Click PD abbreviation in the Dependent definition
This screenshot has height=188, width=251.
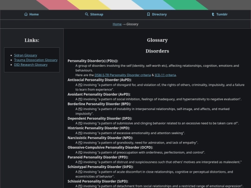pos(80,123)
